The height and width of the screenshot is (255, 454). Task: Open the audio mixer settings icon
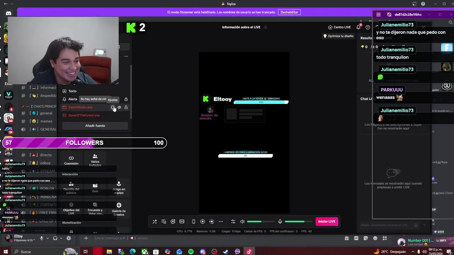pyautogui.click(x=233, y=222)
